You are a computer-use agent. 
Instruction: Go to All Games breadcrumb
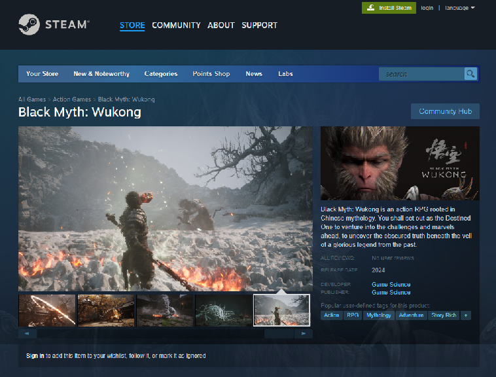pyautogui.click(x=32, y=99)
